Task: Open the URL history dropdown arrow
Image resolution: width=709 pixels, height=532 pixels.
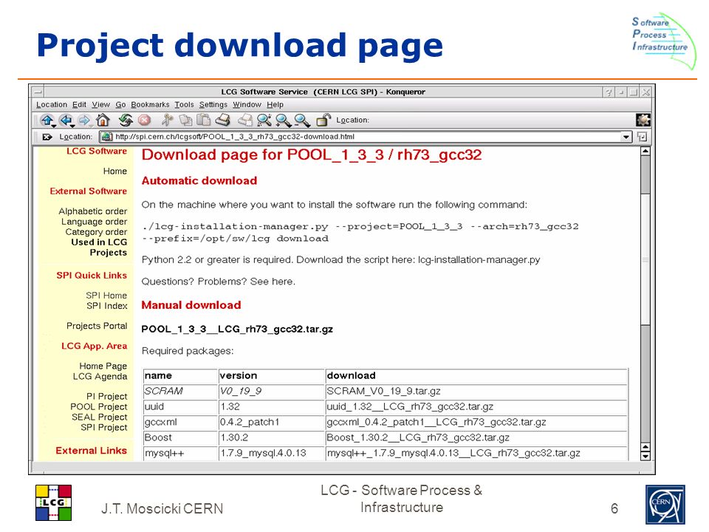Action: click(x=626, y=137)
